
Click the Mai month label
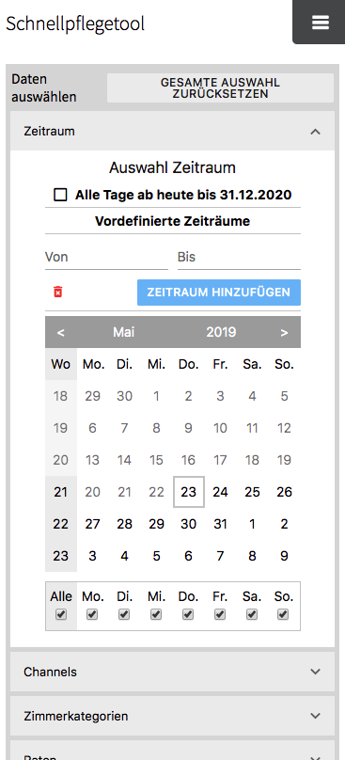click(x=124, y=332)
